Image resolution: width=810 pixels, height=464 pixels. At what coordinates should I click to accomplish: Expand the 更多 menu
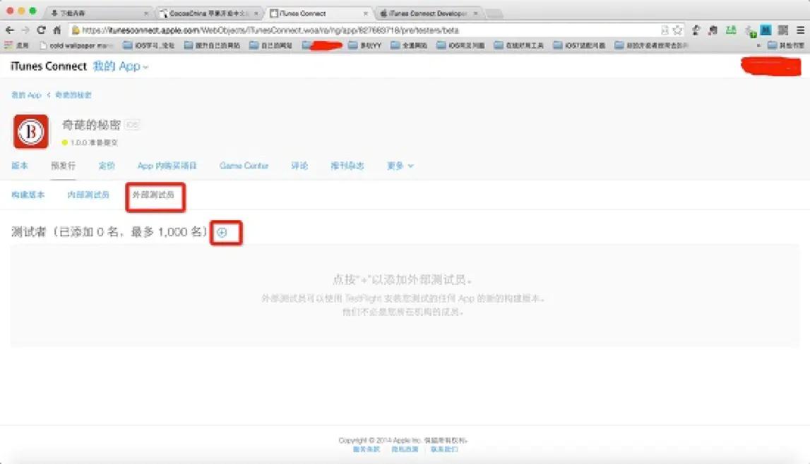click(x=400, y=166)
